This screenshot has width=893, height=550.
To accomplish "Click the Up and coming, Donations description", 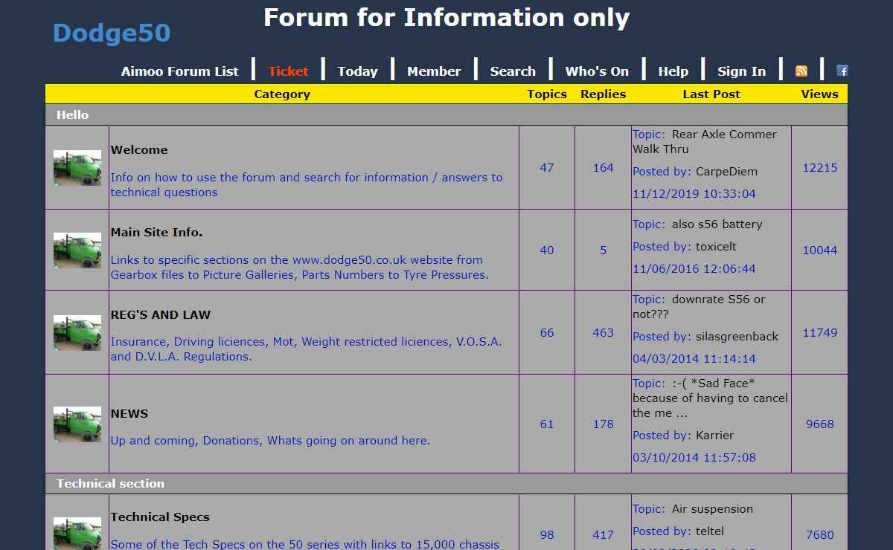I will [270, 440].
